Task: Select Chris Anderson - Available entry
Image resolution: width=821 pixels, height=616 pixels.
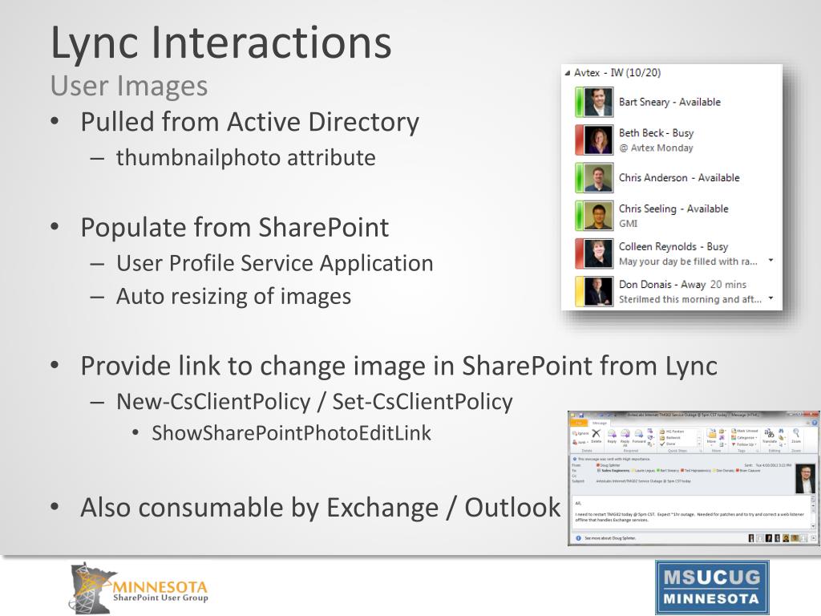Action: pos(679,178)
